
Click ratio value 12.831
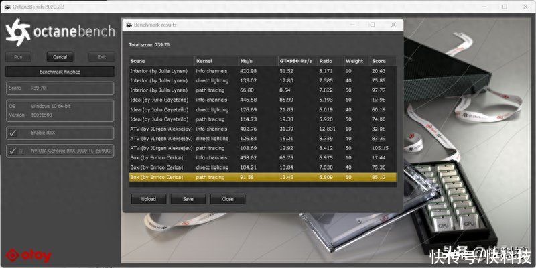328,129
